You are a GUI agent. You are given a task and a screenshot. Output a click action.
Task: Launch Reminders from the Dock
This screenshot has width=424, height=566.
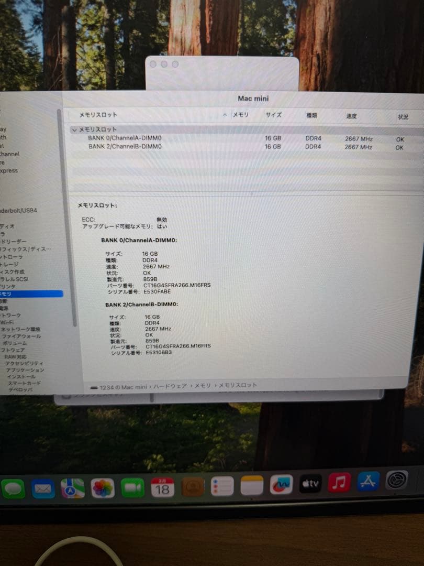point(222,486)
